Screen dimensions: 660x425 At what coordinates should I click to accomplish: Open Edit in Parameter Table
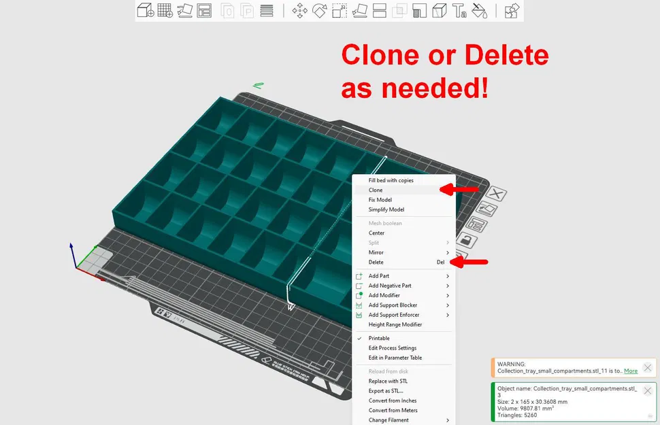pyautogui.click(x=403, y=358)
